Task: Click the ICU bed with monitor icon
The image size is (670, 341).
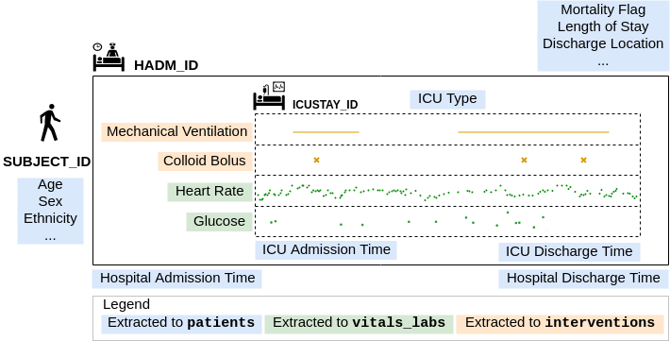Action: 269,96
